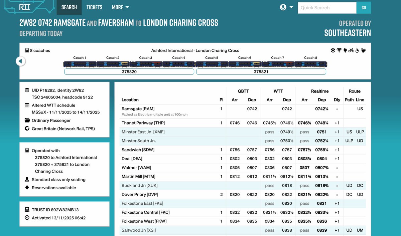Click realtime departure 0742¼ for Ramsgate
Image resolution: width=401 pixels, height=236 pixels.
point(322,109)
